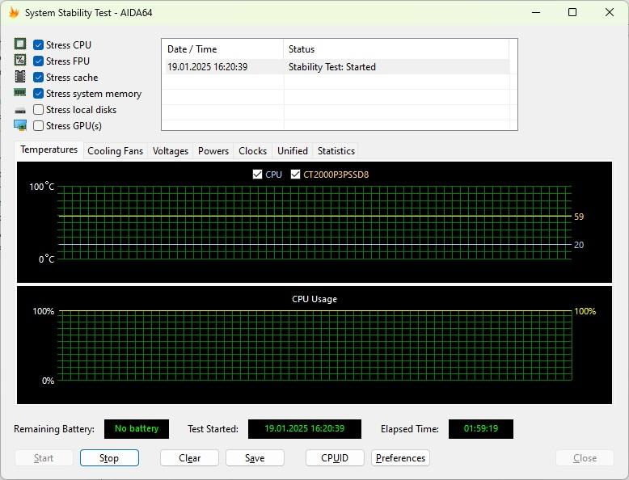This screenshot has height=480, width=629.
Task: Click the Elapsed Time value 01:59:19
Action: [x=480, y=428]
